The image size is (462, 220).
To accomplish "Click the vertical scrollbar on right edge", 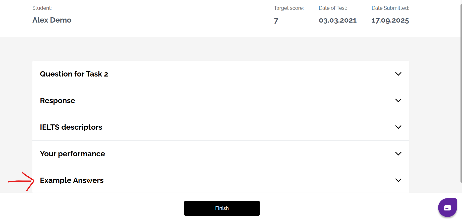I will click(x=461, y=93).
